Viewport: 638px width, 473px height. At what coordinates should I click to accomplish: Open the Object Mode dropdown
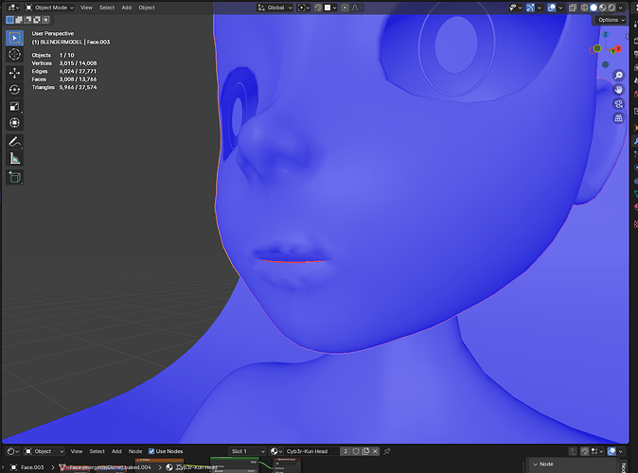coord(49,8)
